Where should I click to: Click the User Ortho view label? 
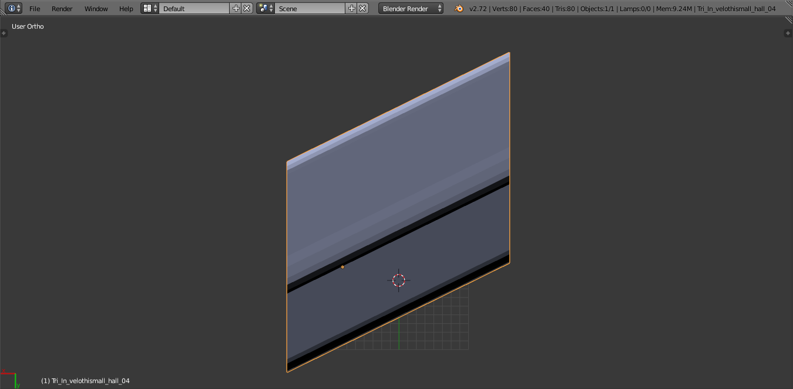pos(28,26)
